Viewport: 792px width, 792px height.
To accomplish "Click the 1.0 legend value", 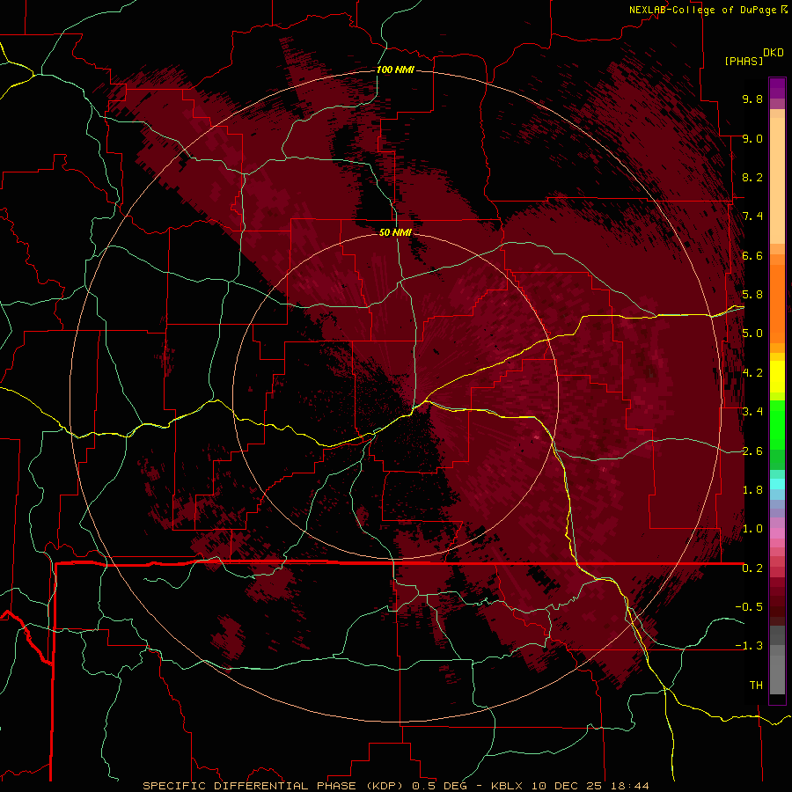I will pos(752,529).
